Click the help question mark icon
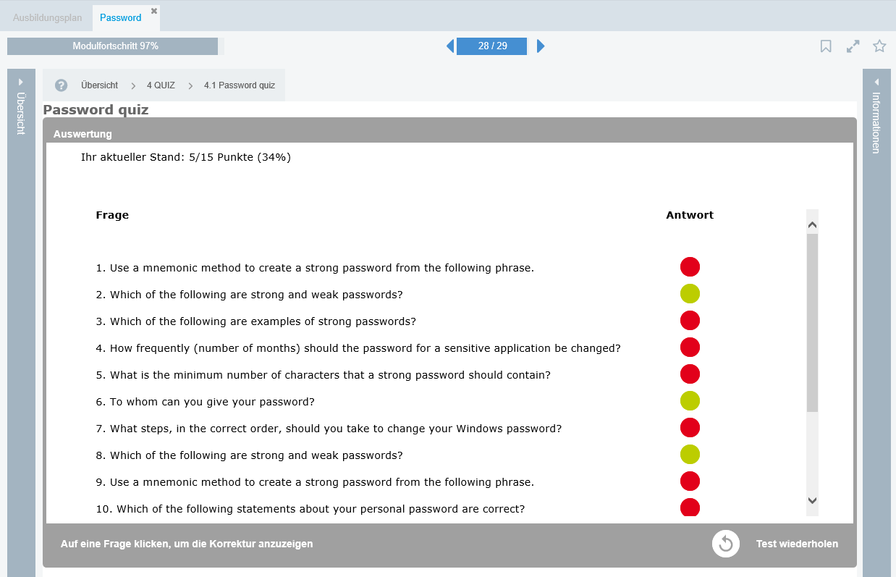The image size is (896, 577). coord(62,85)
